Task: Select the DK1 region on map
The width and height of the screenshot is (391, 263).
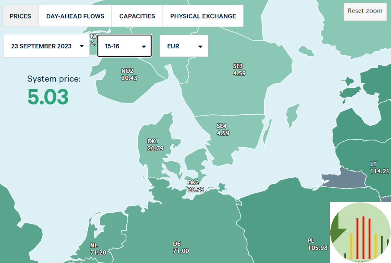Action: [x=155, y=145]
